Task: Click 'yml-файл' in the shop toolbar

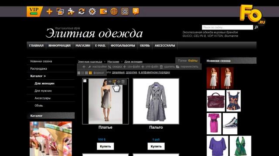Action: (150, 67)
